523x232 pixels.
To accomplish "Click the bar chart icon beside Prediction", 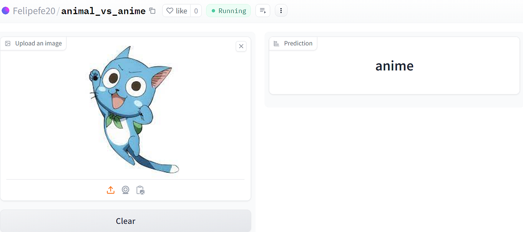I will point(276,43).
